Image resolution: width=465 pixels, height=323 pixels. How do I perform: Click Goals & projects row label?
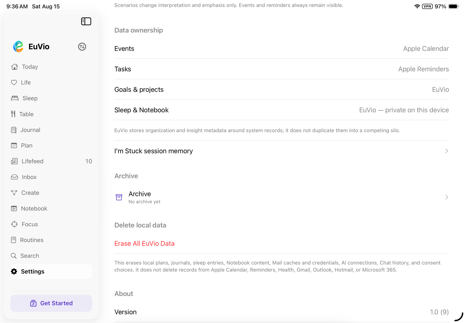[x=139, y=89]
